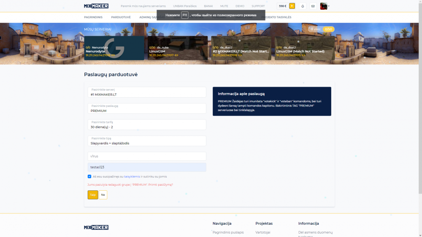Viewport: 422px width, 237px height.
Task: Open footer 'Dėl asmens duomenų' link
Action: click(x=315, y=232)
